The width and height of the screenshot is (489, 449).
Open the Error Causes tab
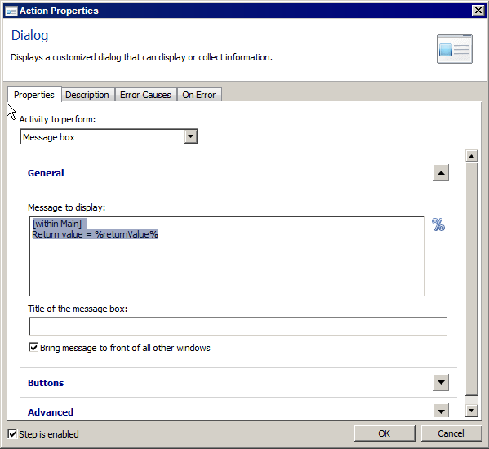click(145, 95)
